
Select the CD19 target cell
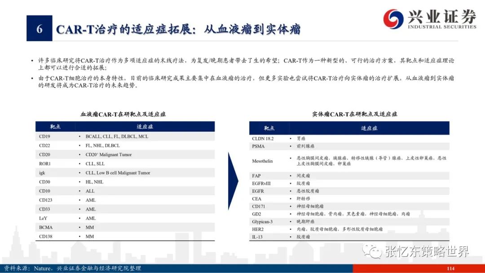[x=44, y=136]
